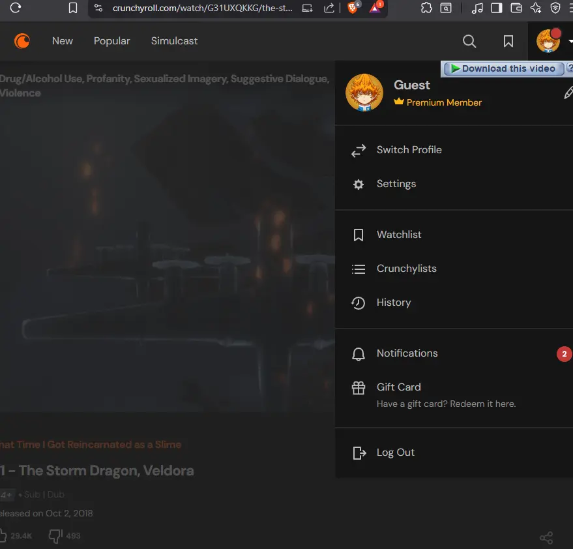Edit profile using the pencil icon

[x=568, y=93]
